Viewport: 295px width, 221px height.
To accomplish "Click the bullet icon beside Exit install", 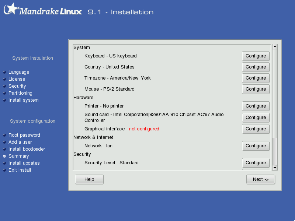I will point(4,170).
